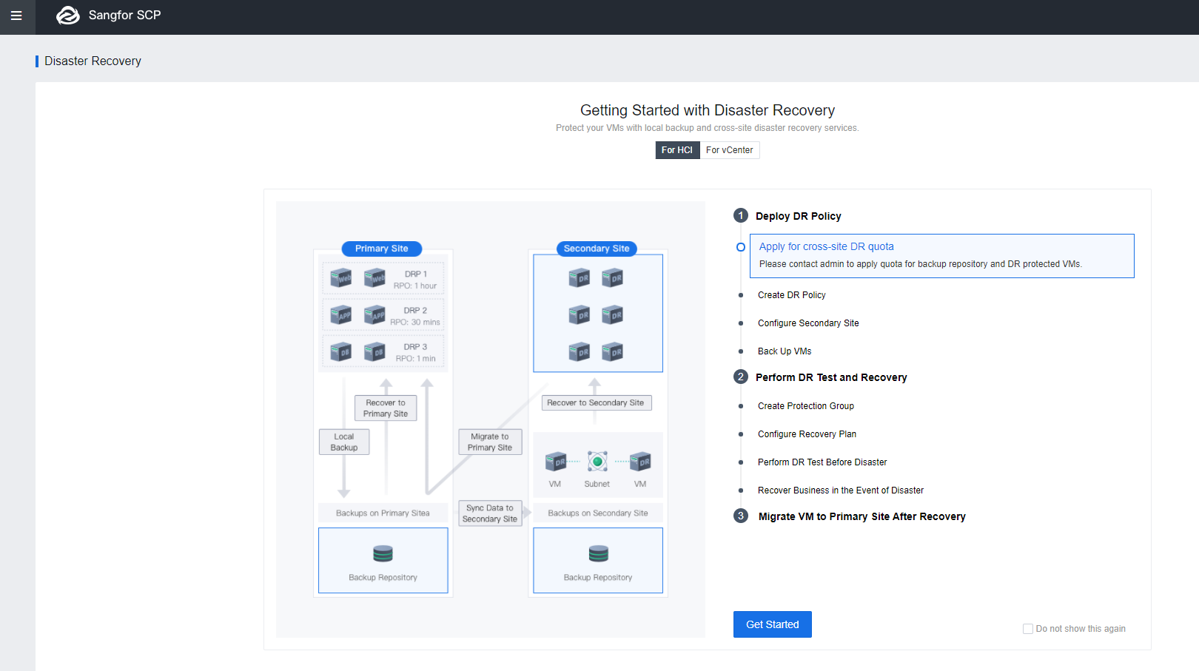This screenshot has height=671, width=1199.
Task: Open the Apply for cross-site DR quota link
Action: point(826,246)
